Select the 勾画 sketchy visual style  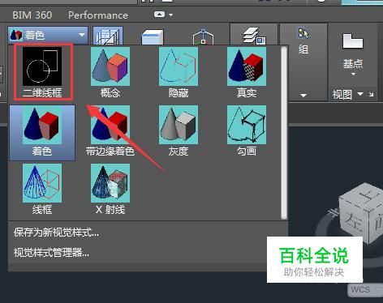coord(247,130)
